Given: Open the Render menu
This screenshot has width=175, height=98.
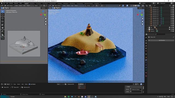Looking at the screenshot, I should coord(11,3).
